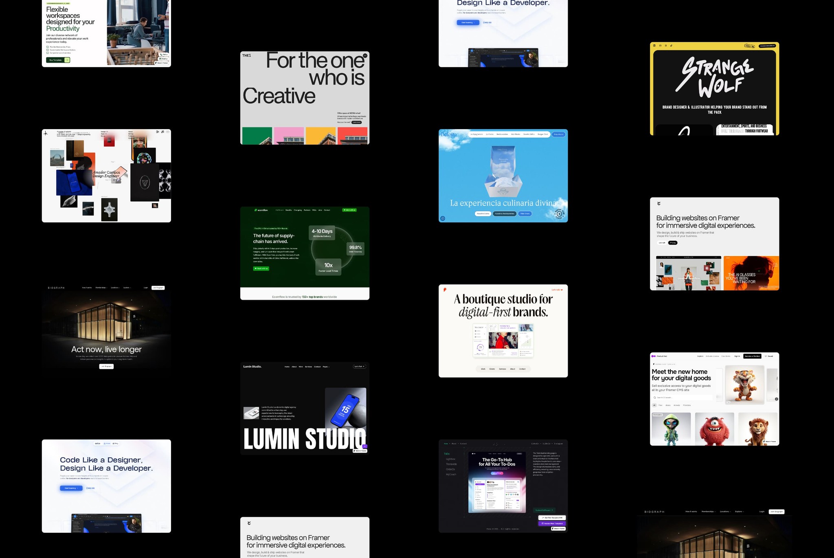
Task: Click the Deleito logo on blue site
Action: [x=449, y=134]
